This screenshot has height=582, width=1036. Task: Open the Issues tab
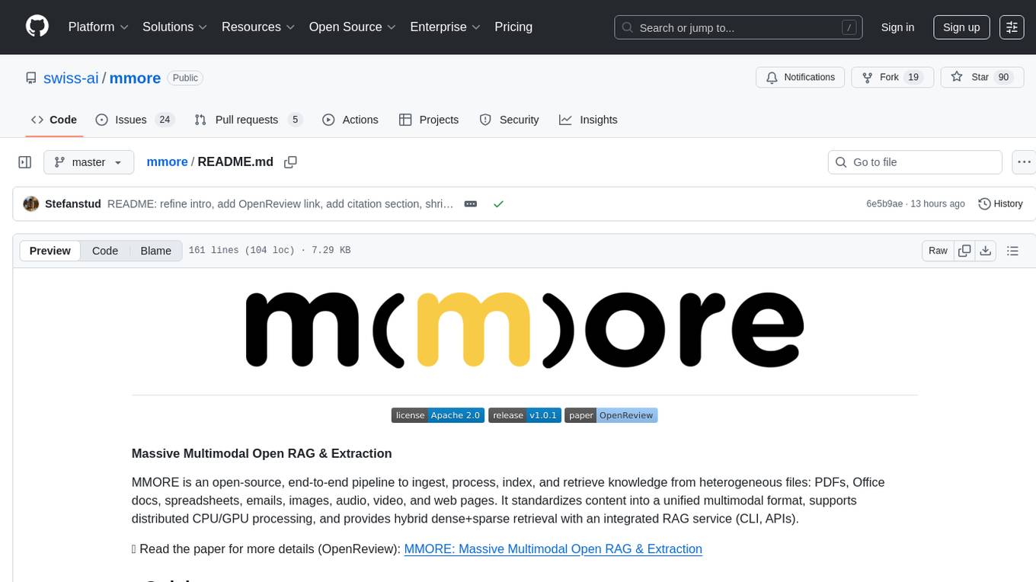coord(135,120)
